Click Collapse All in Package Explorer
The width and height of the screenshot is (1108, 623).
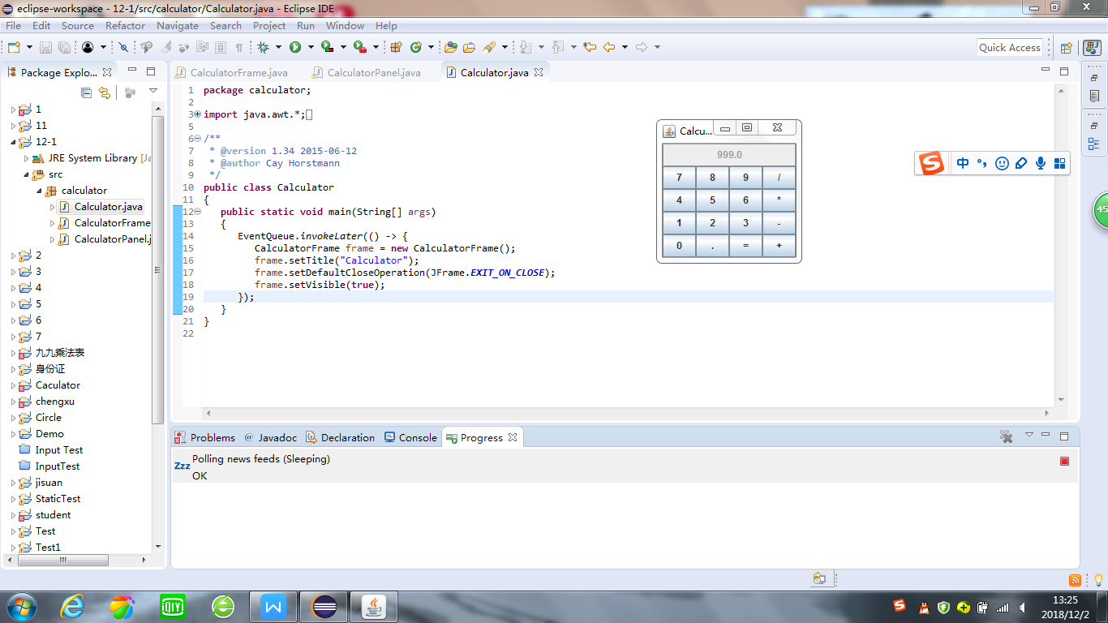[86, 92]
